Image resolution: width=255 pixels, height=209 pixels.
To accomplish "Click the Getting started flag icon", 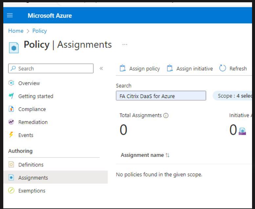I will (x=11, y=96).
